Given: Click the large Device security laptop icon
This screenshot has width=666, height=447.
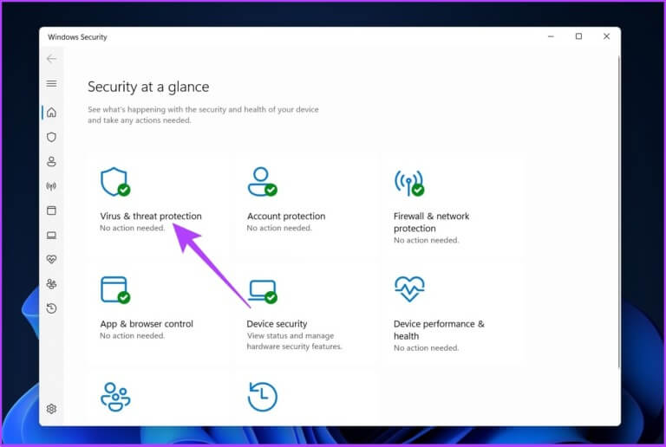Looking at the screenshot, I should [x=262, y=291].
